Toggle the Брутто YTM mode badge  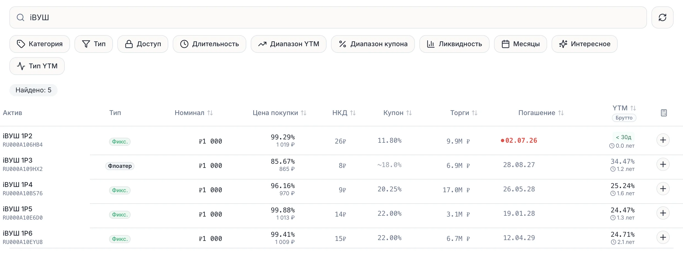pyautogui.click(x=624, y=118)
